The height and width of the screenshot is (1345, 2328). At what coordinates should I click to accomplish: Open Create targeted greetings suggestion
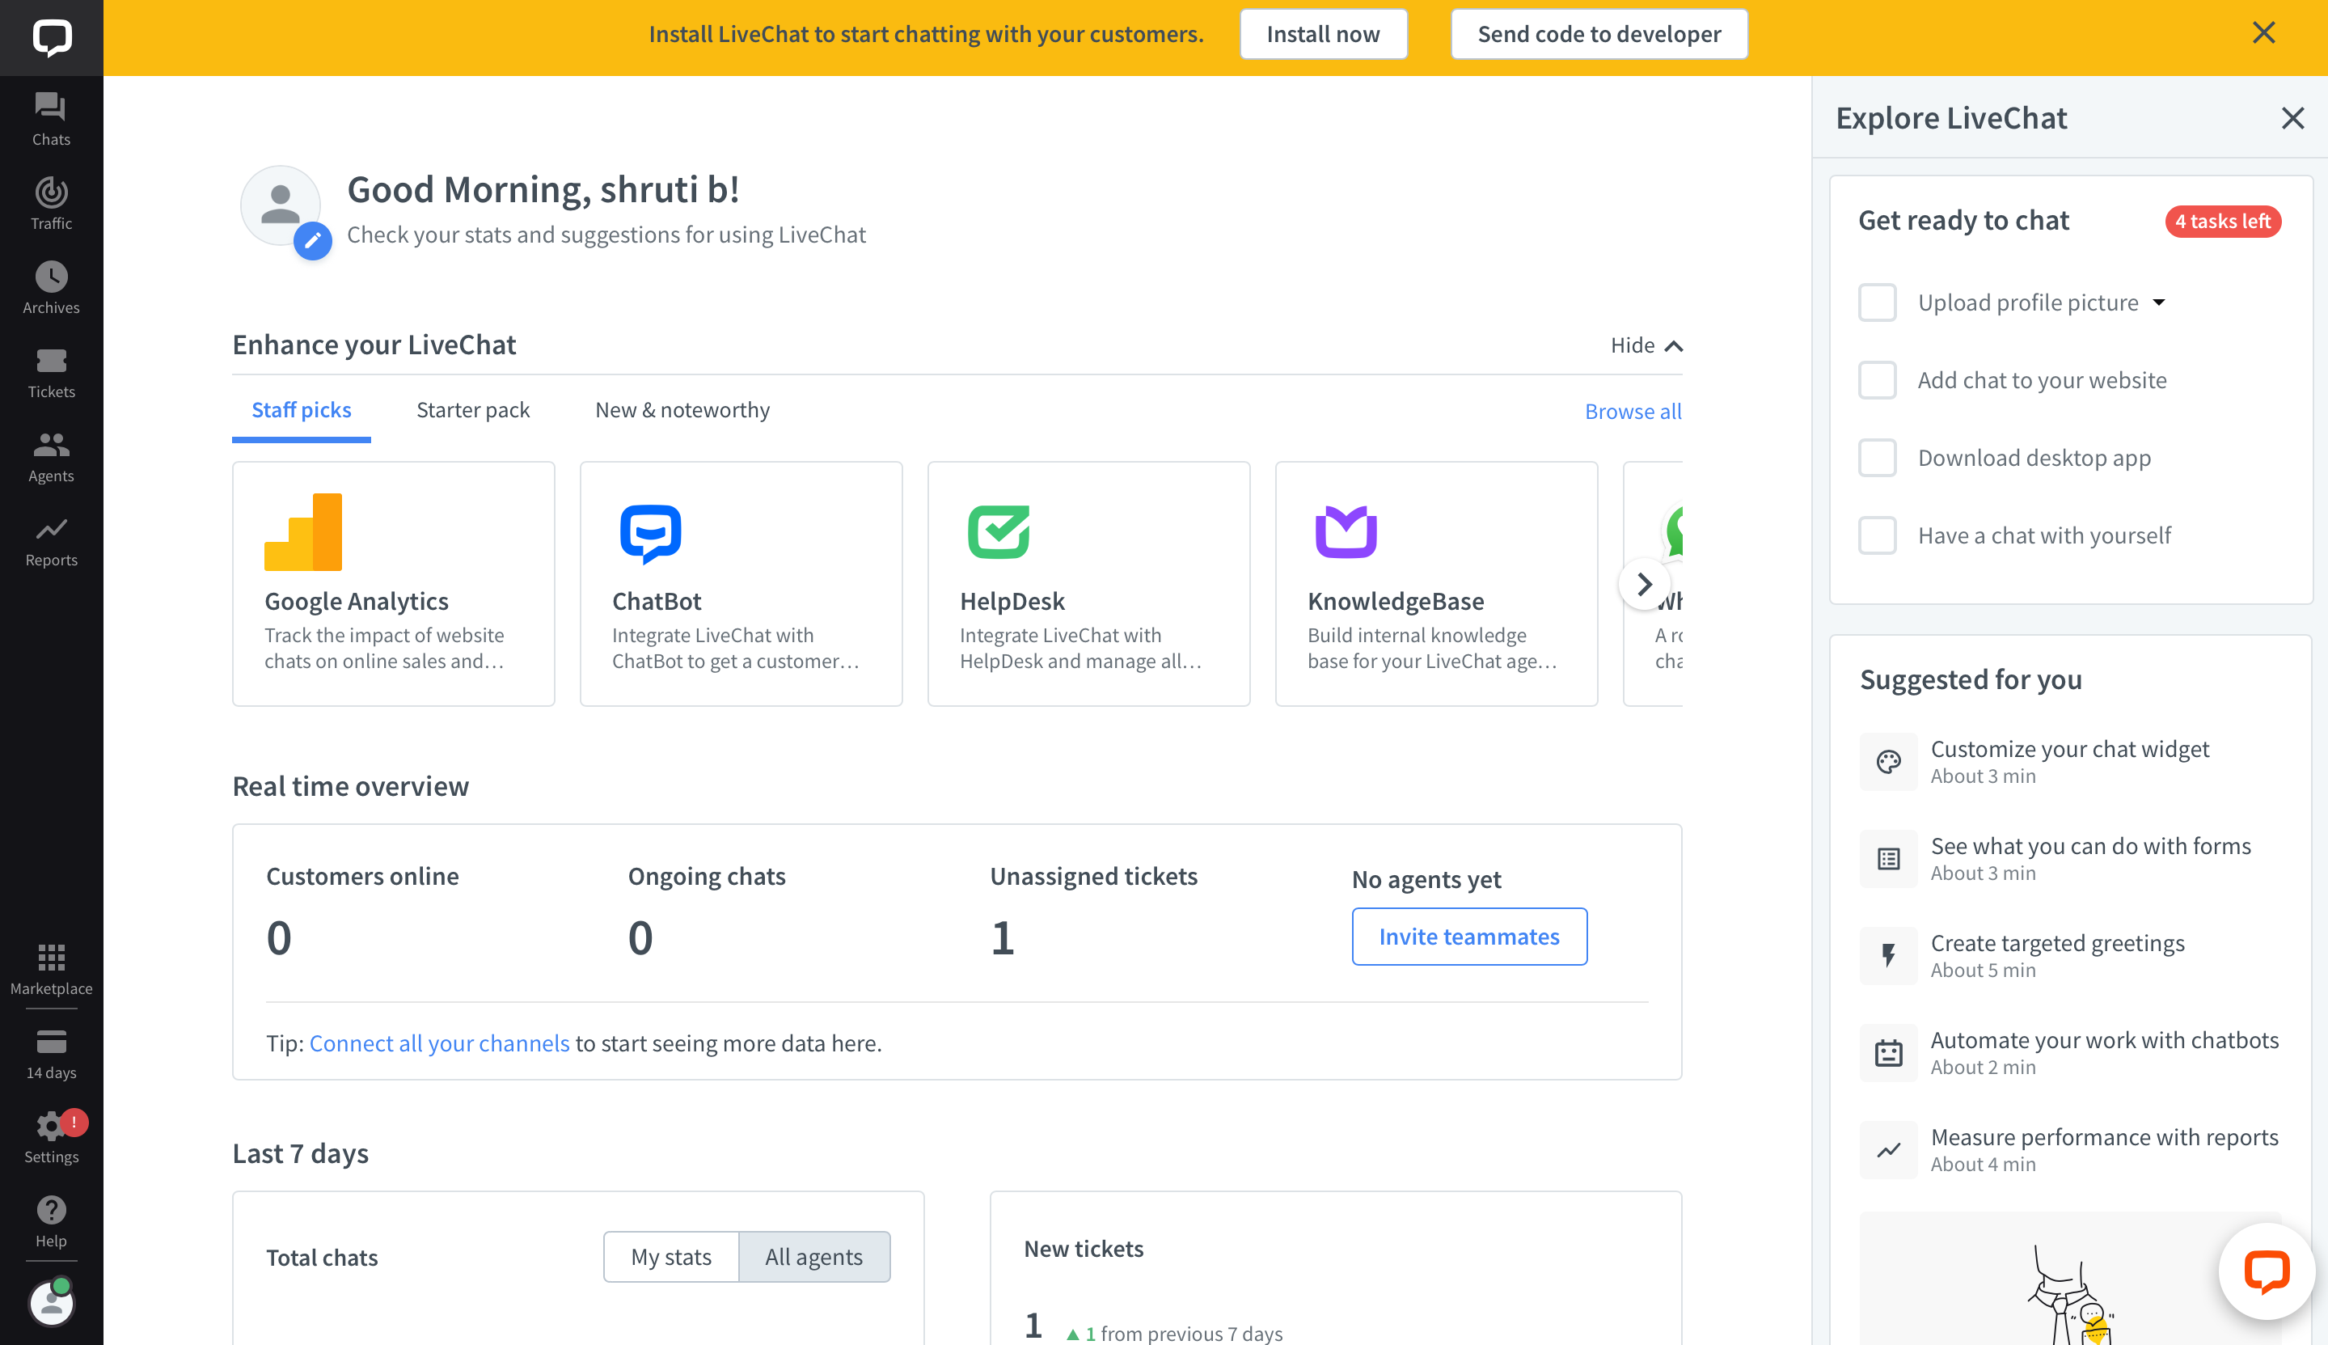click(x=2069, y=955)
